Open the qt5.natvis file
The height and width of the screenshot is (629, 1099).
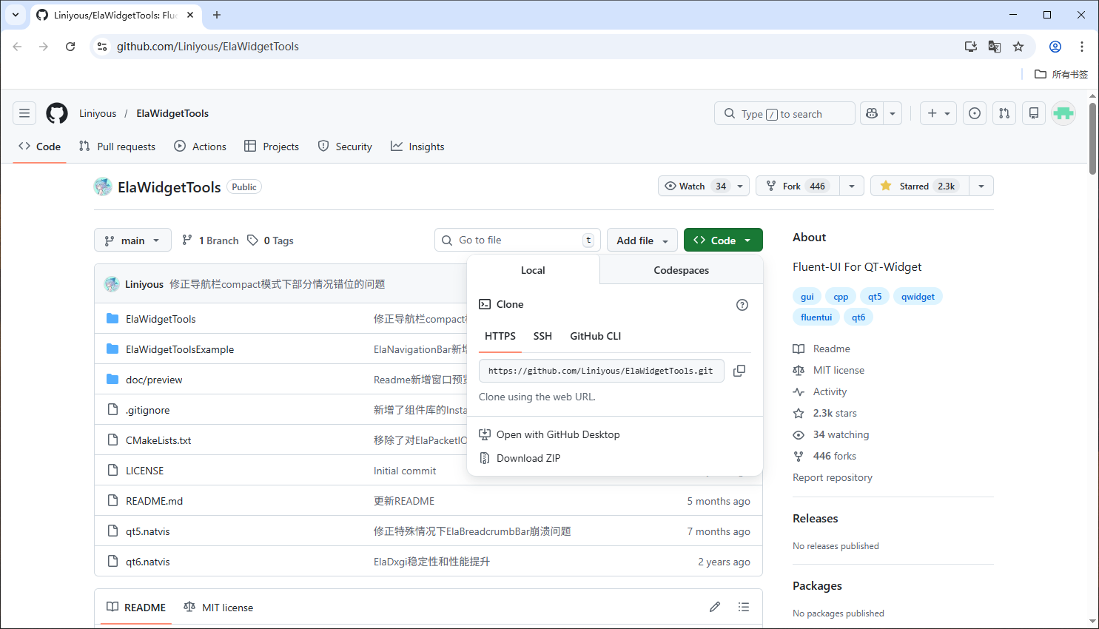tap(148, 531)
